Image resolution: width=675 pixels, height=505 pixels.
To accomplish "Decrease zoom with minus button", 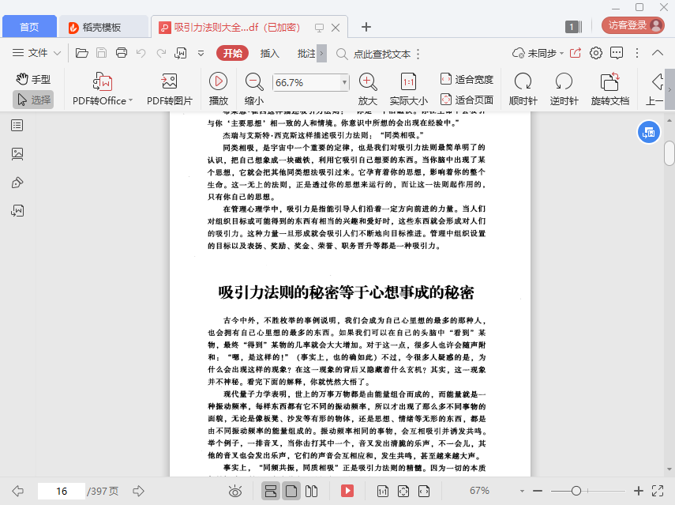I will tap(538, 491).
